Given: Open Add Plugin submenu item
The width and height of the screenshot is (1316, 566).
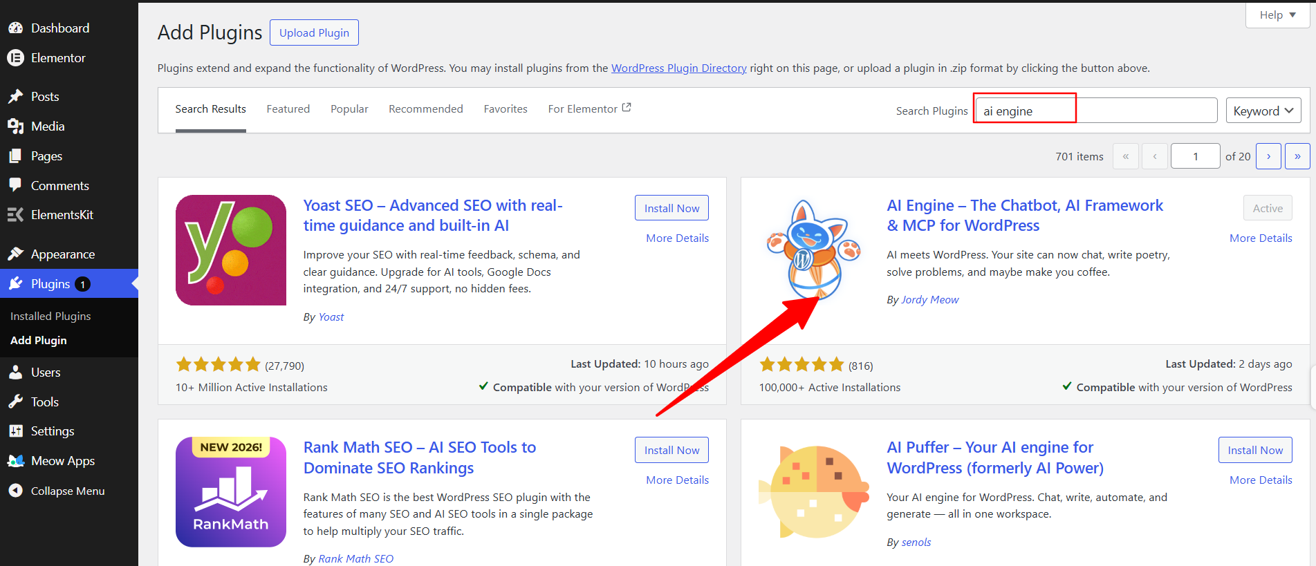Looking at the screenshot, I should [x=39, y=340].
